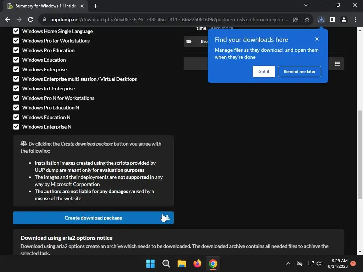The height and width of the screenshot is (272, 363).
Task: Click Chrome icon in taskbar
Action: [x=213, y=263]
